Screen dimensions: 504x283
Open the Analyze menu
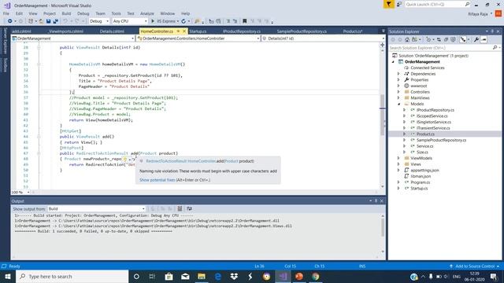coord(147,13)
